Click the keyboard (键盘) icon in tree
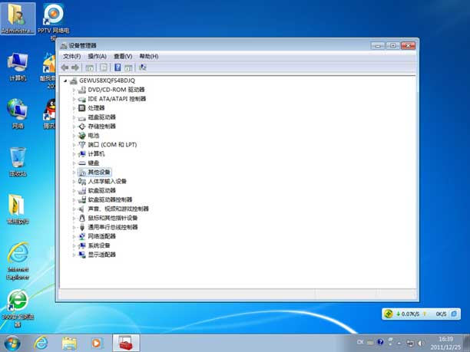 point(82,163)
